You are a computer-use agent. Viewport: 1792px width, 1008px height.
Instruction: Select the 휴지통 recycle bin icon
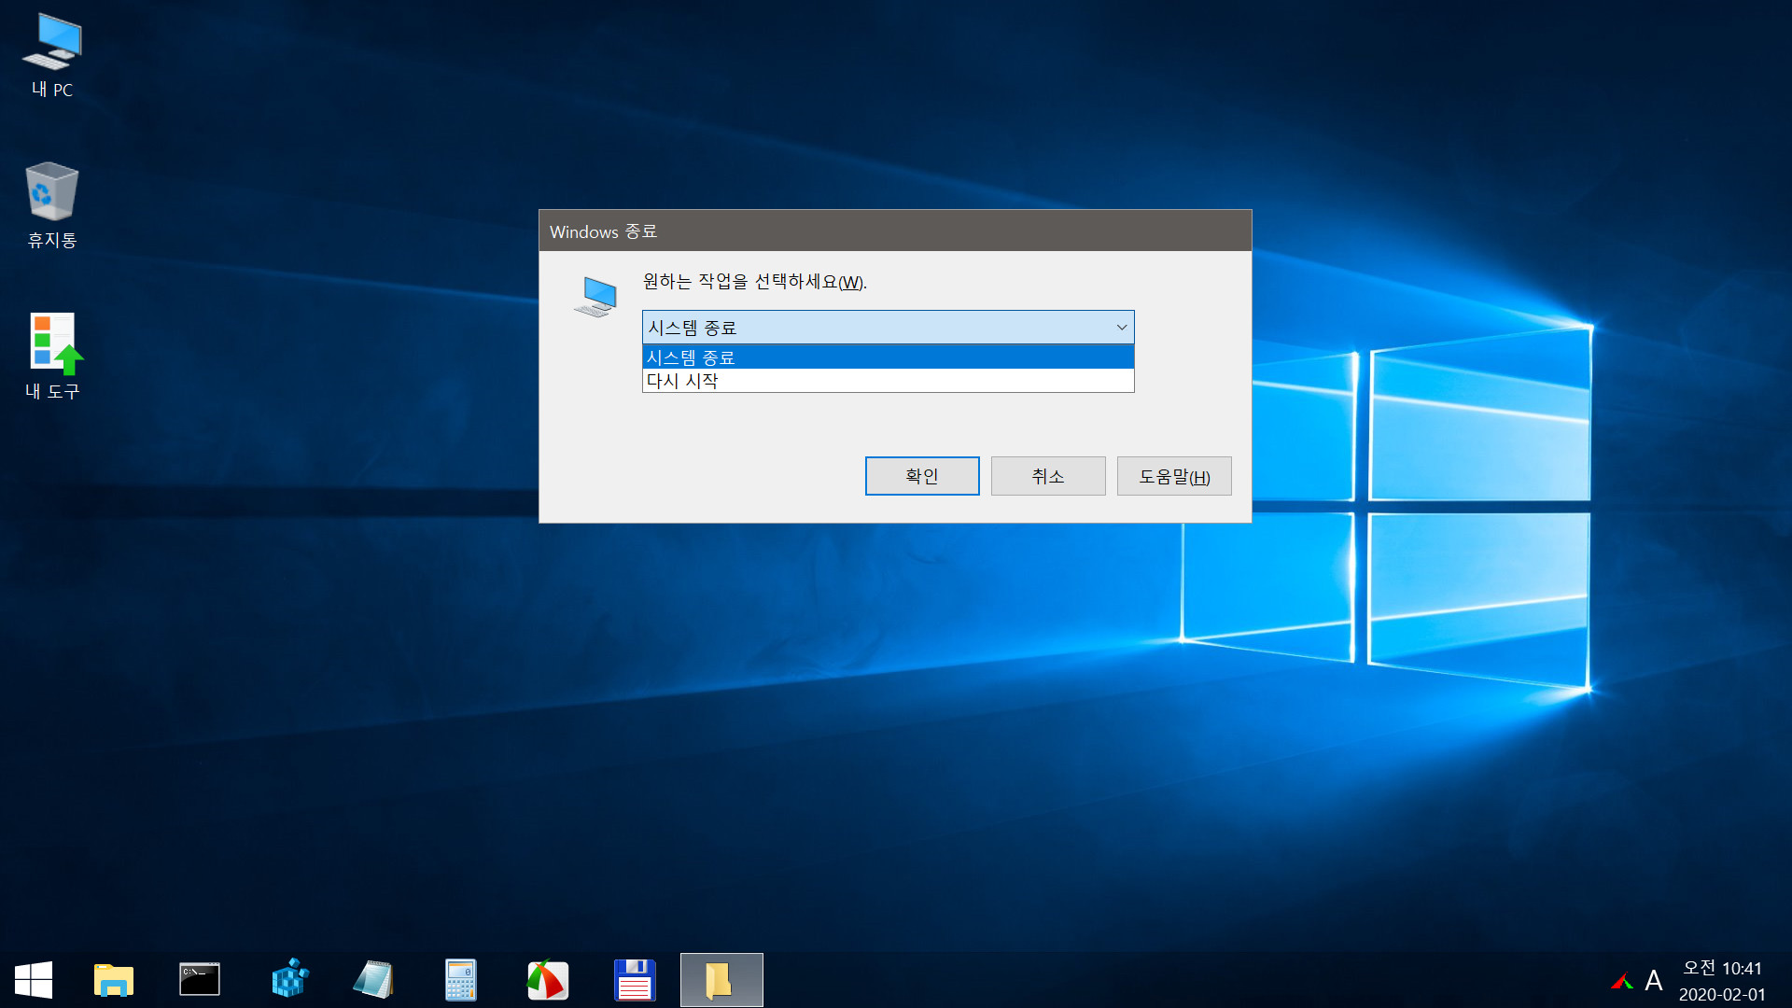pos(52,205)
